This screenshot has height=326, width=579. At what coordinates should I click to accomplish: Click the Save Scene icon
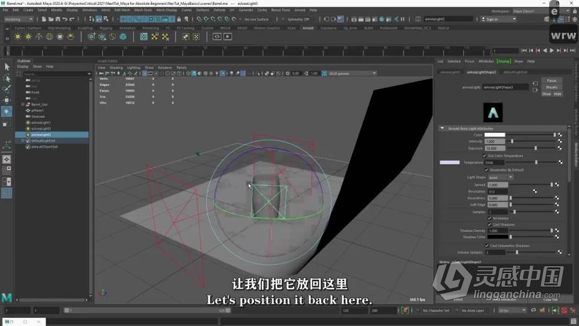pos(58,19)
